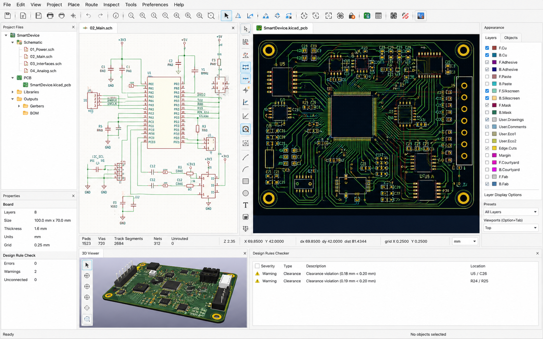
Task: Close the Project Files panel
Action: (73, 27)
